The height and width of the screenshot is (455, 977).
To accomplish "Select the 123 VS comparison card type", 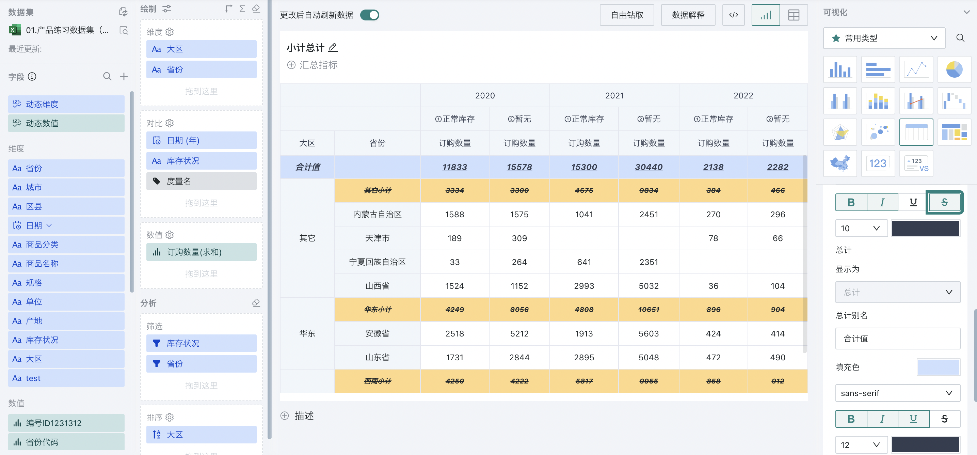I will pos(916,163).
